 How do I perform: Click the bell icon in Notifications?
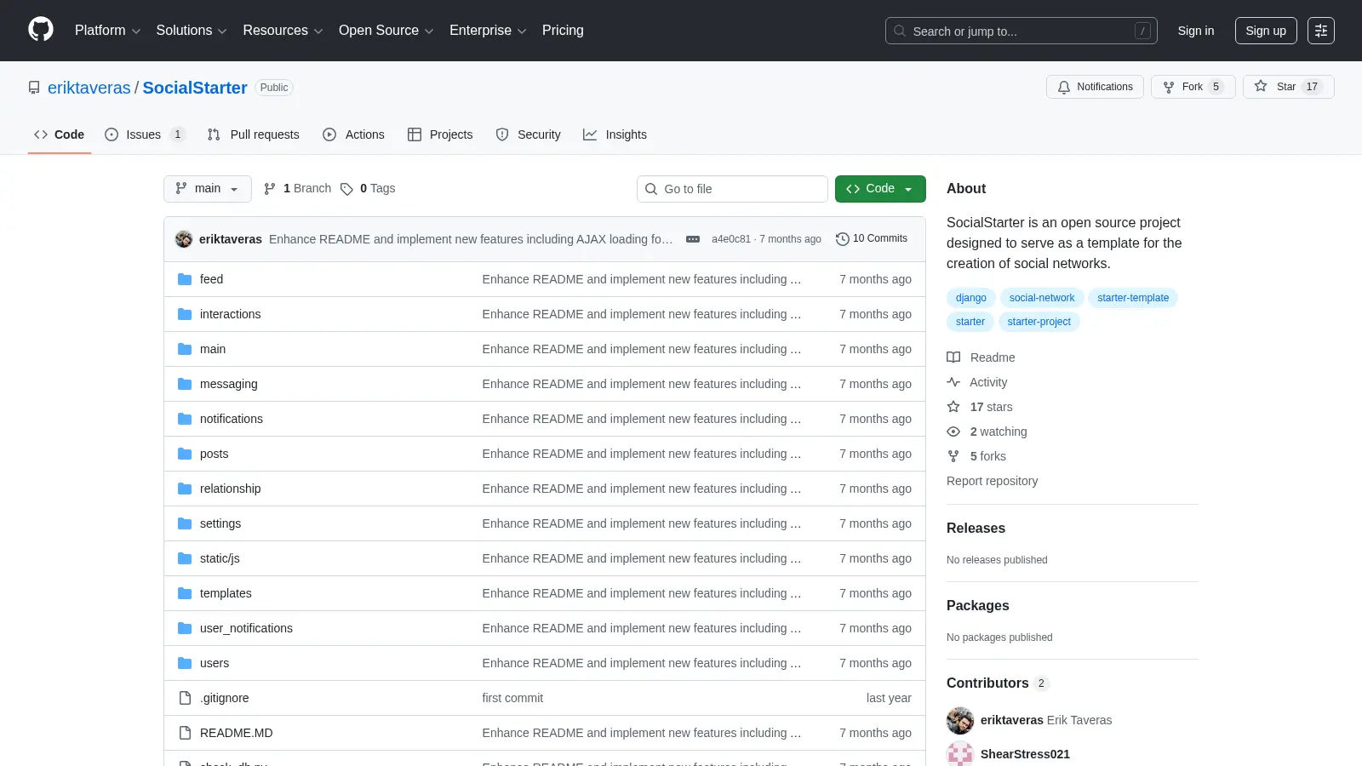click(1064, 87)
